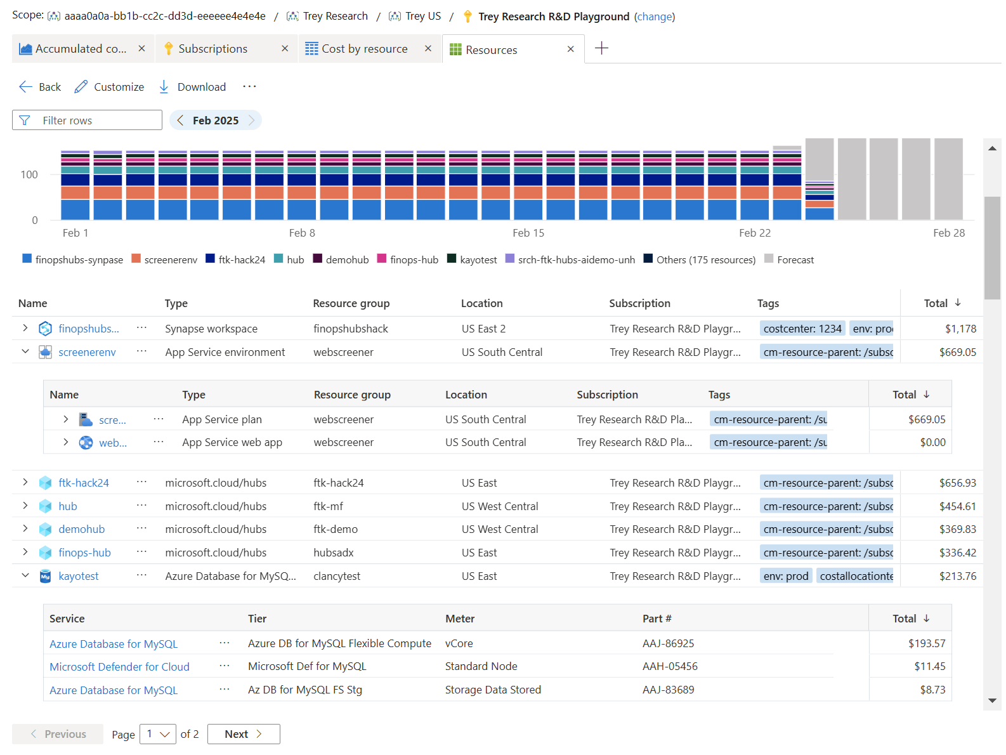
Task: Expand the finopshubs resource row
Action: (25, 328)
